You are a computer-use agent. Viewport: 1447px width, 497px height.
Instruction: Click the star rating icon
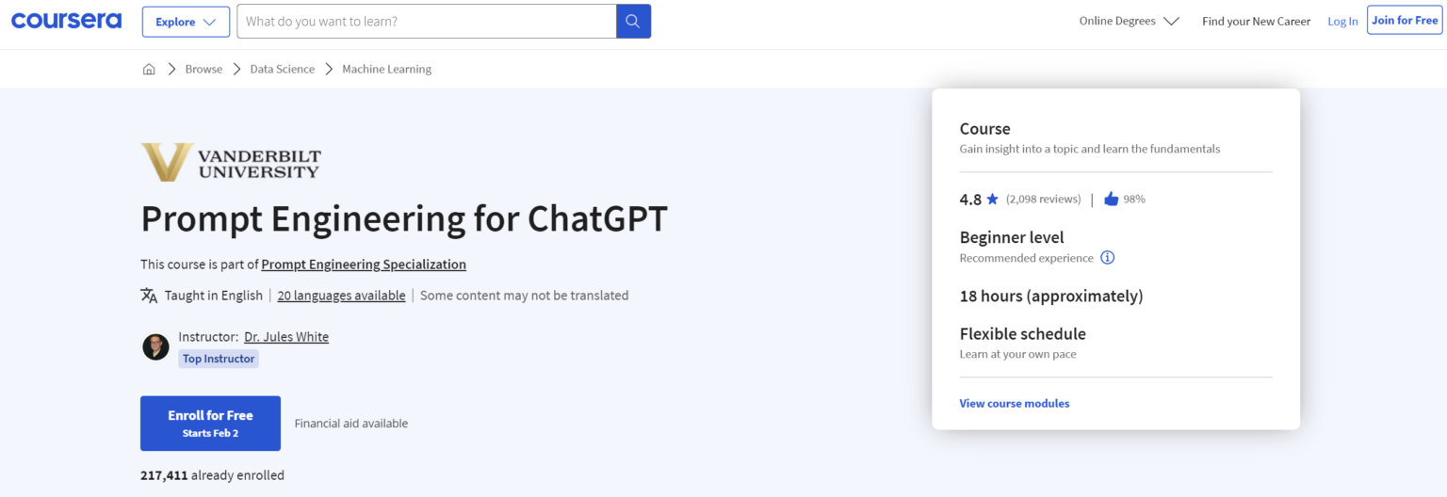pos(992,200)
